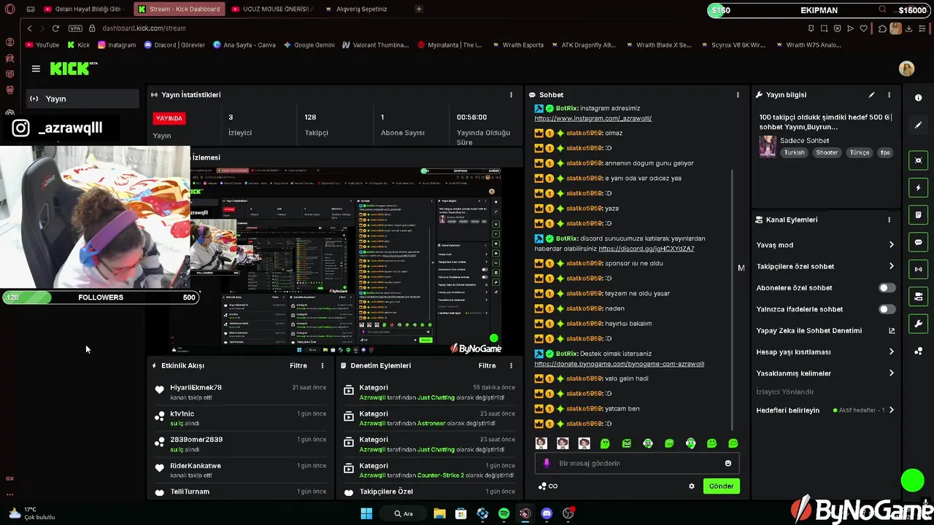
Task: Open Denetim Eylemleri panel options menu
Action: pyautogui.click(x=511, y=365)
